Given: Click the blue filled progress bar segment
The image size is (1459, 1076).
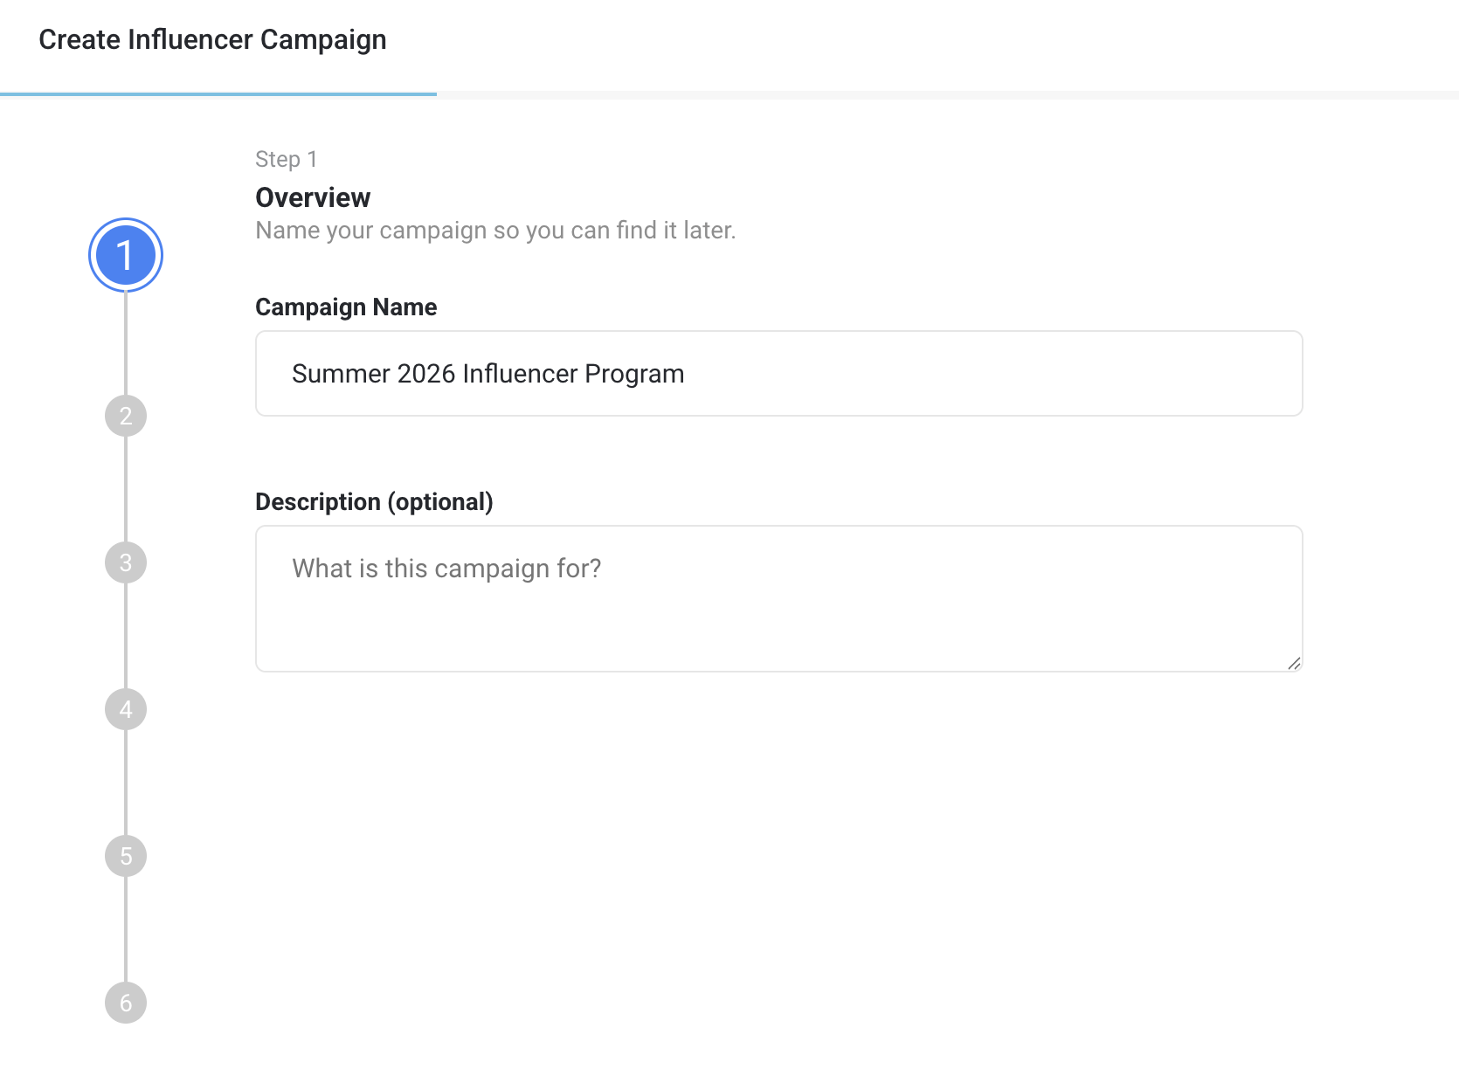Looking at the screenshot, I should click(x=218, y=93).
